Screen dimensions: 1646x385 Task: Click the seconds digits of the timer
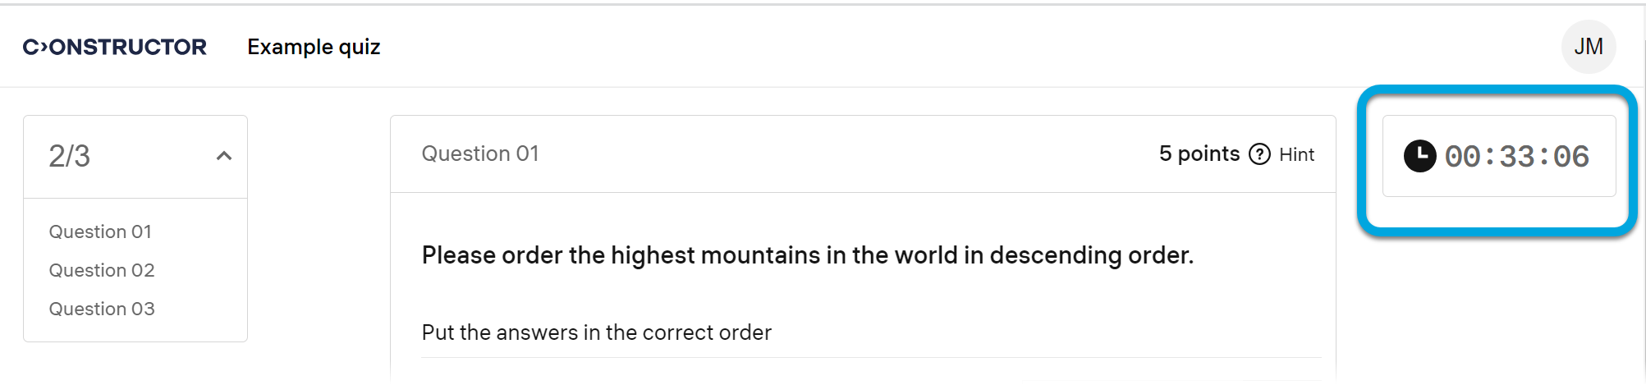point(1571,156)
